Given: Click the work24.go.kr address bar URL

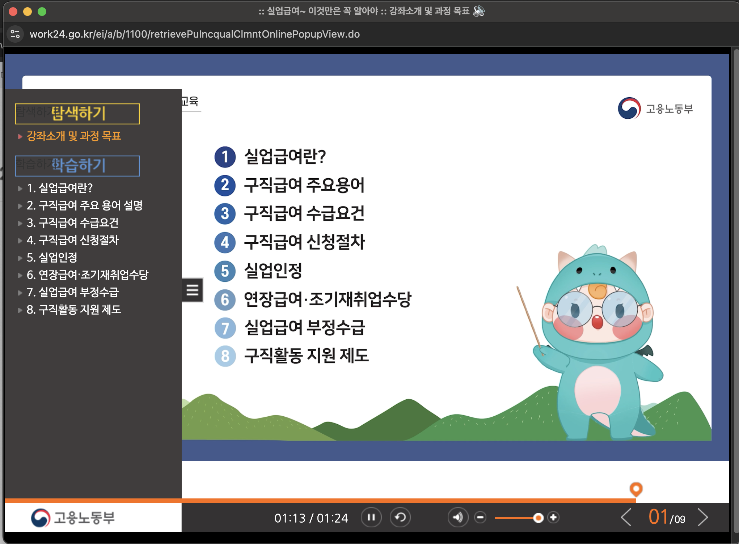Looking at the screenshot, I should tap(194, 34).
